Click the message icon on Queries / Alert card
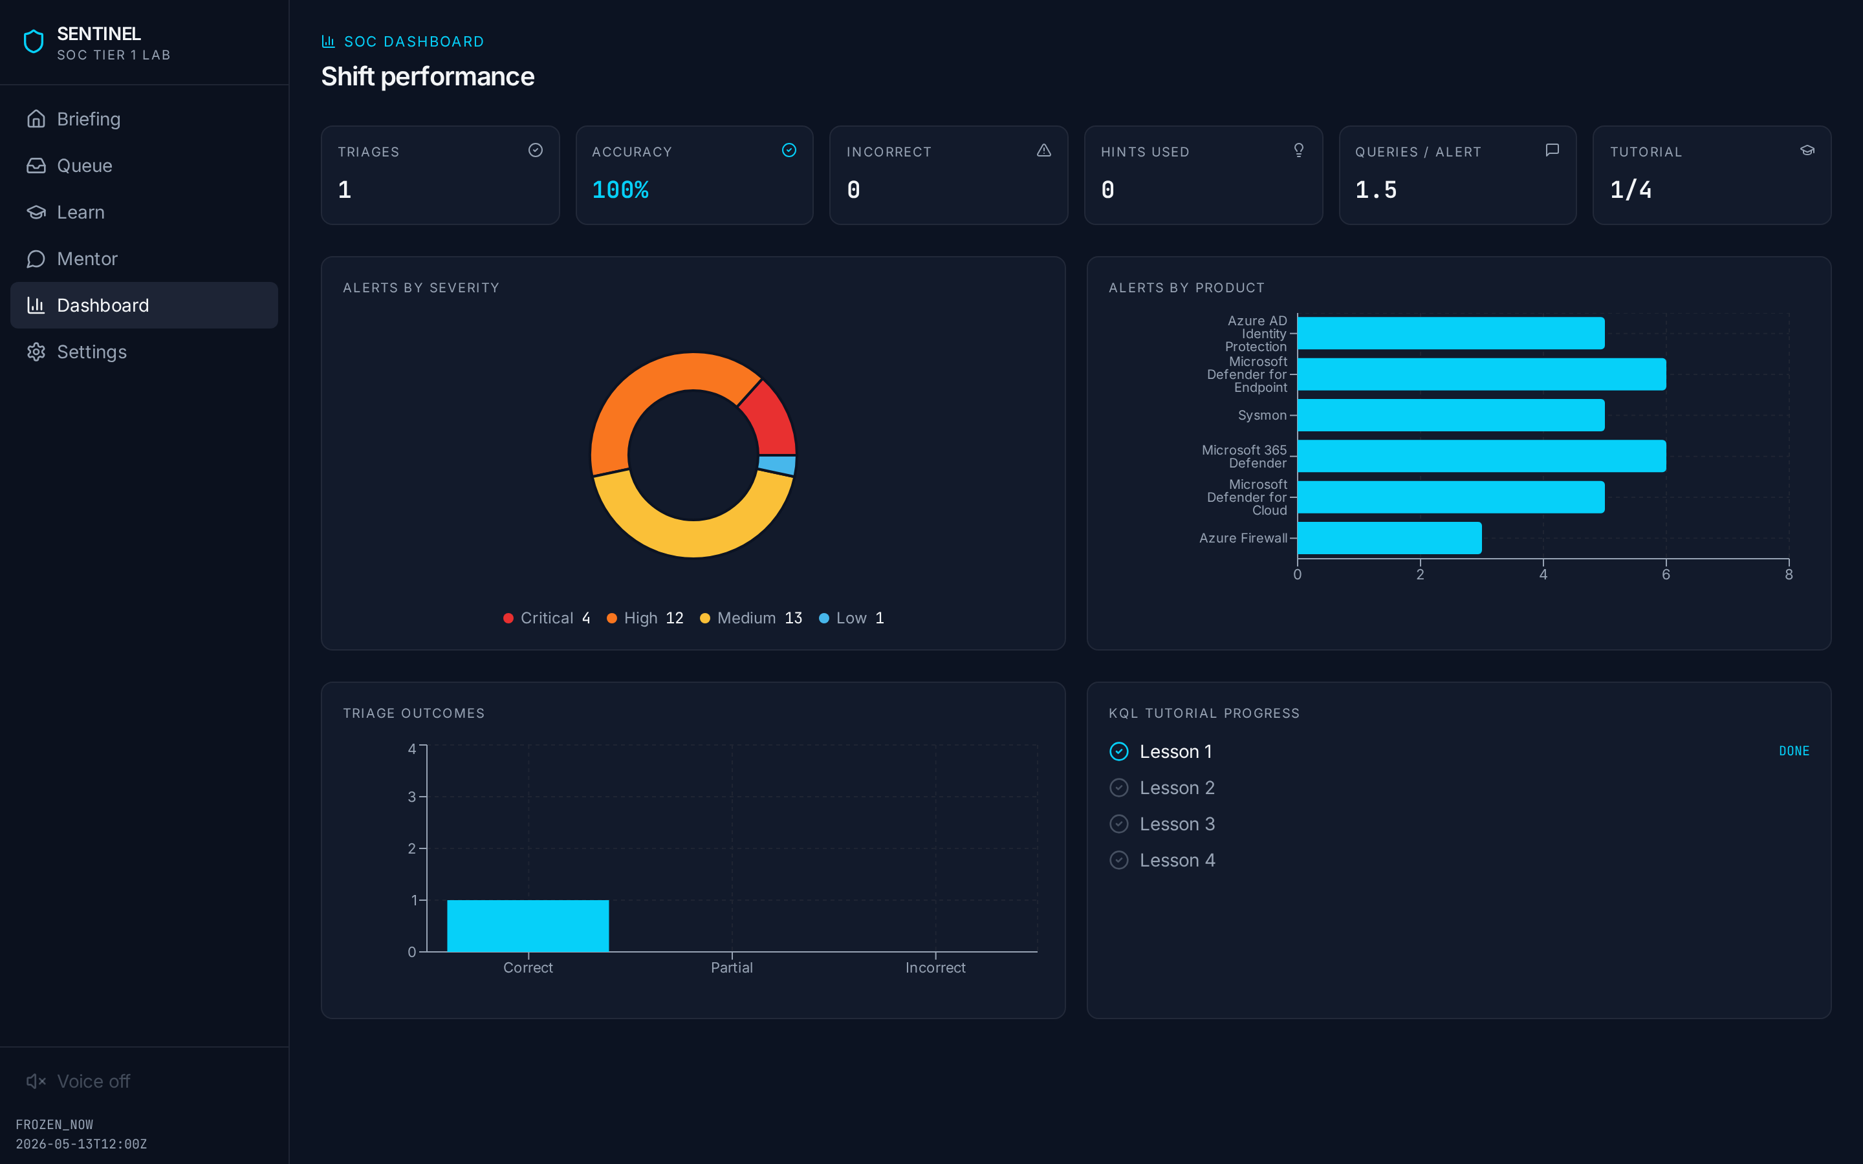Screen dimensions: 1863x1164 point(1552,150)
